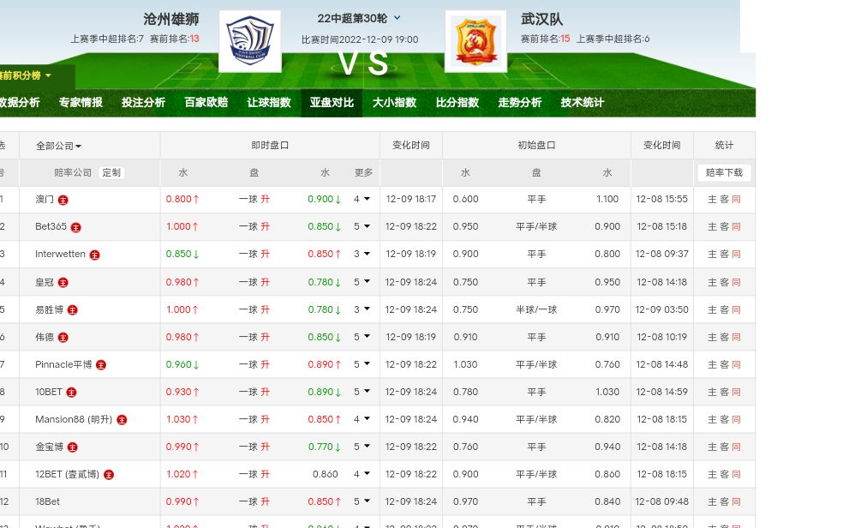Switch to the 大小指数 tab
The image size is (855, 528).
(394, 102)
